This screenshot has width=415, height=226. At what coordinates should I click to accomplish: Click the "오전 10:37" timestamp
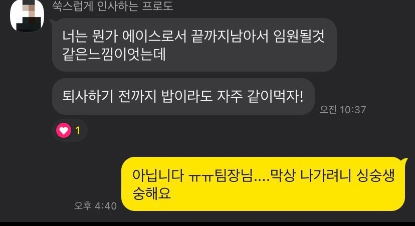click(343, 110)
